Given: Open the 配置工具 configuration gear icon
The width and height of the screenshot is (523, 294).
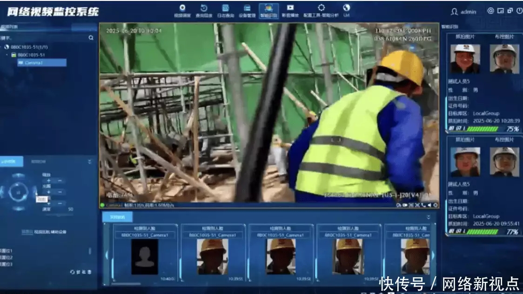Looking at the screenshot, I should (321, 8).
